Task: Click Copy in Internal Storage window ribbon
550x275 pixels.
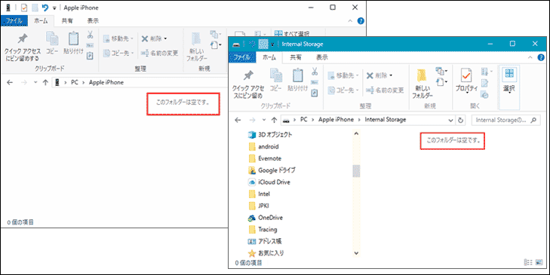Action: [275, 81]
